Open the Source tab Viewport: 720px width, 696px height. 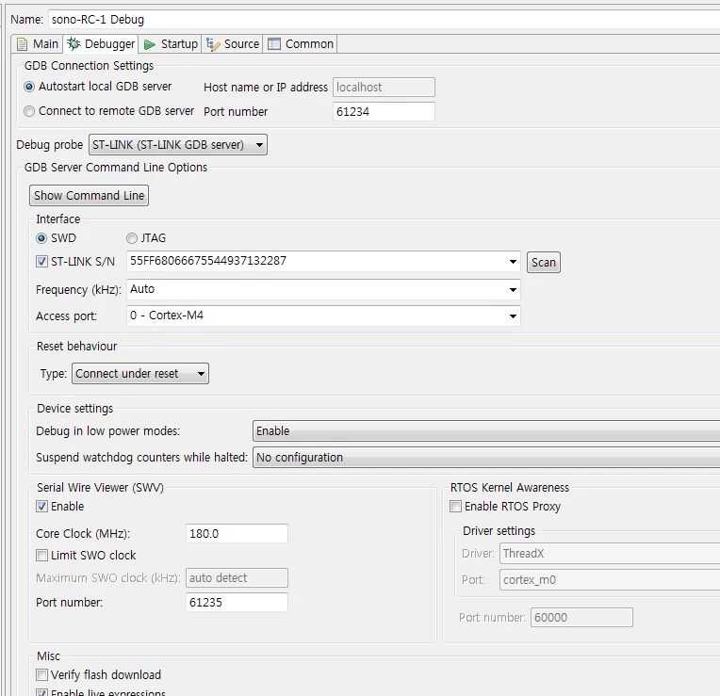coord(233,44)
